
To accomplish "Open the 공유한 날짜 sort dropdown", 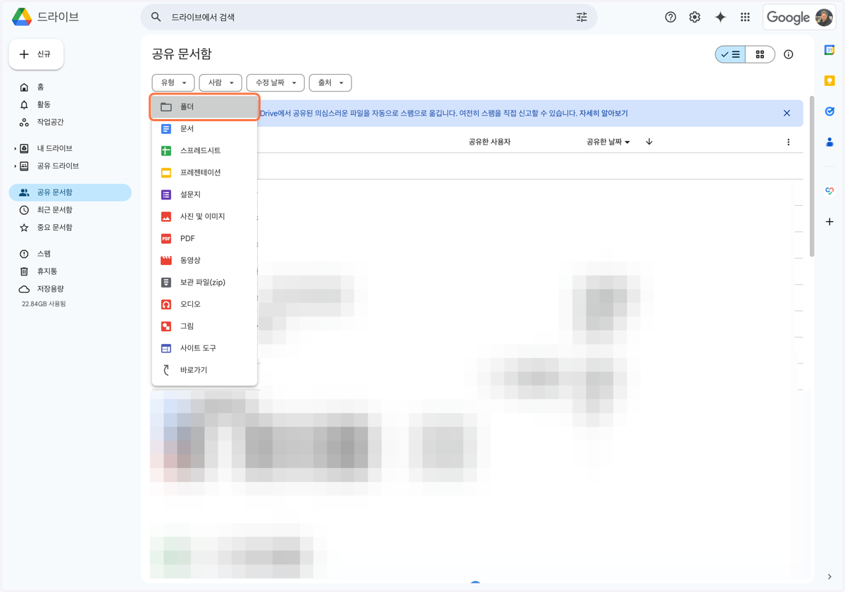I will coord(608,142).
